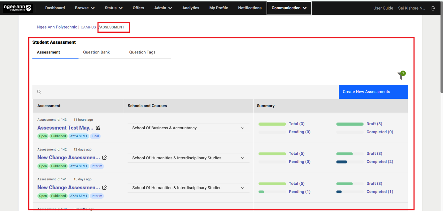Click the filter funnel icon
The height and width of the screenshot is (211, 443).
click(x=401, y=75)
